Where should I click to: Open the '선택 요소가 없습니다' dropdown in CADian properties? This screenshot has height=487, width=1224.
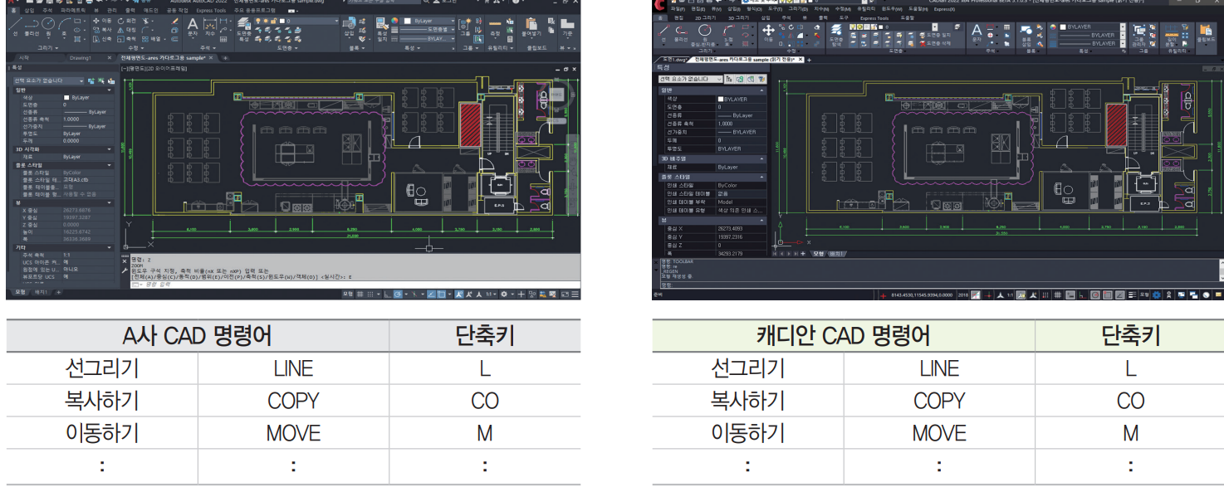(690, 79)
